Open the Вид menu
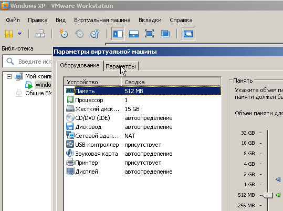This screenshot has height=211, width=283. [x=61, y=20]
